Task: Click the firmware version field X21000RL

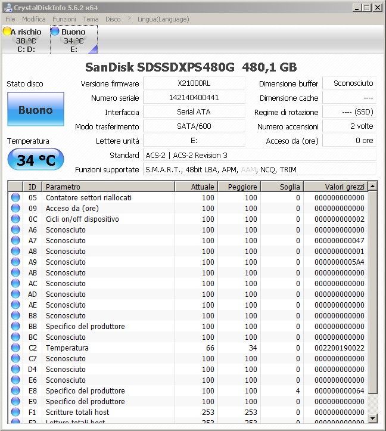Action: click(194, 83)
